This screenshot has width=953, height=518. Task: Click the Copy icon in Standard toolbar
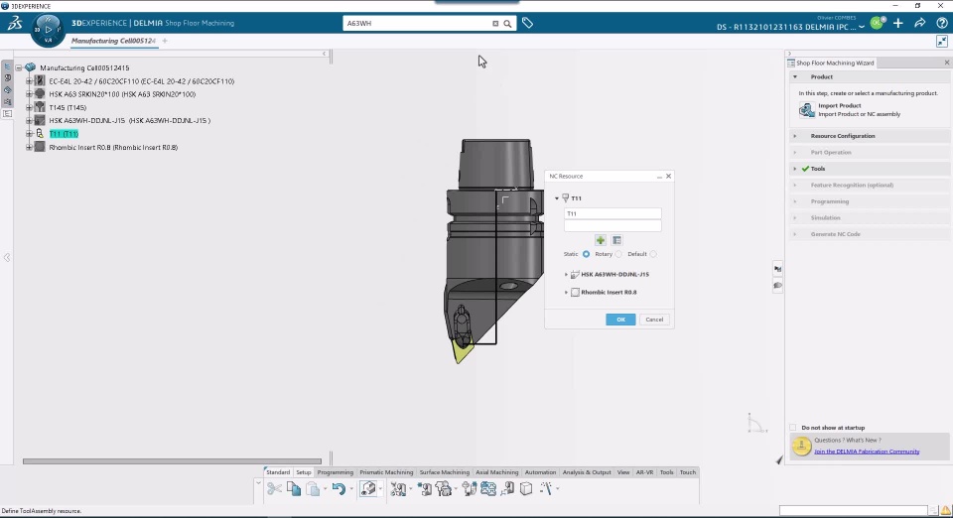[x=294, y=488]
